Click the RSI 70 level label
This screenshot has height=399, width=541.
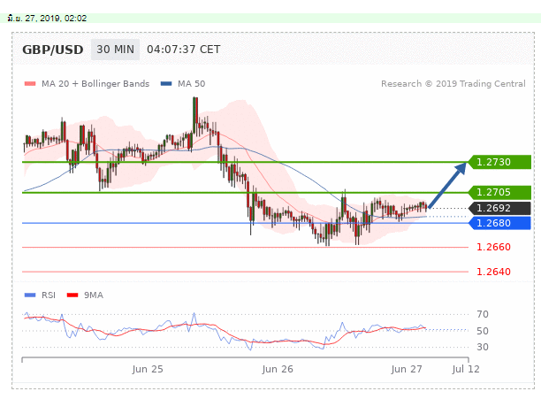[483, 314]
